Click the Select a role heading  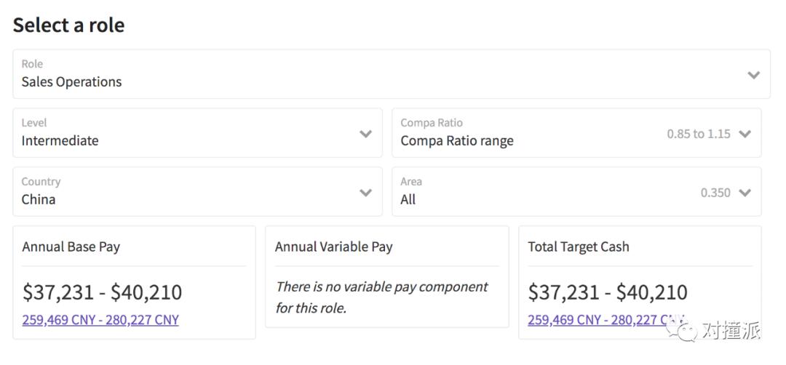coord(69,25)
